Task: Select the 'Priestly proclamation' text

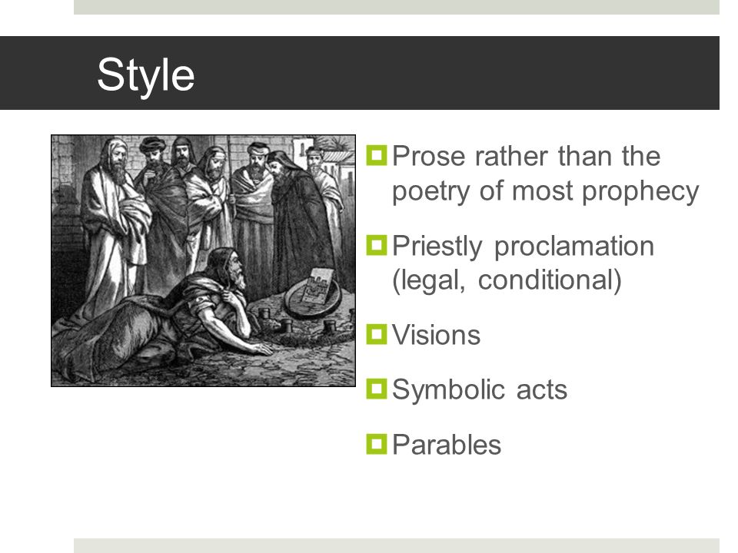Action: pos(523,246)
